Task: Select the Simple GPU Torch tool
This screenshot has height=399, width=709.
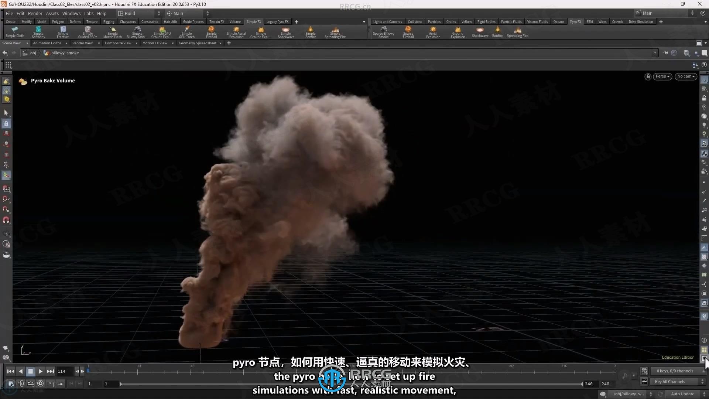Action: click(186, 32)
